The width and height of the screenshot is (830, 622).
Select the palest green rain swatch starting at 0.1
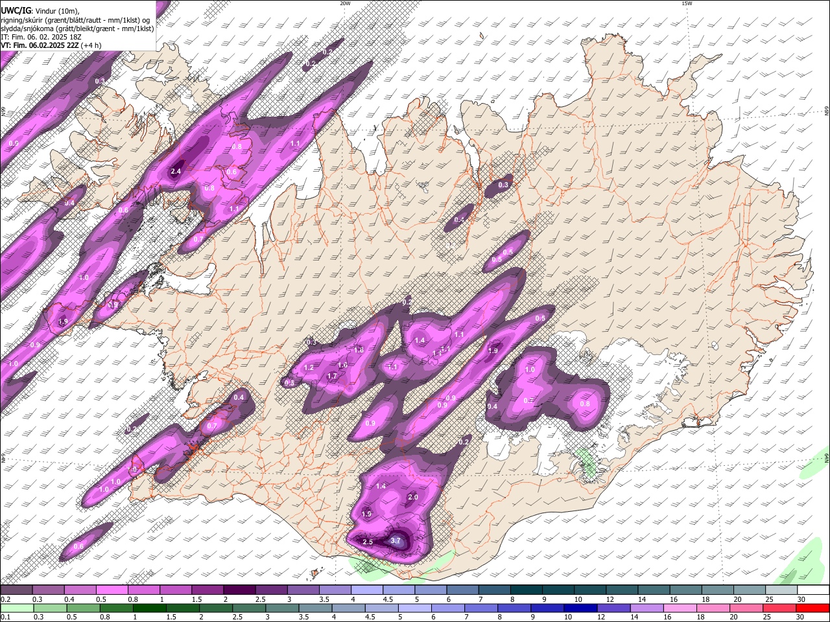17,608
